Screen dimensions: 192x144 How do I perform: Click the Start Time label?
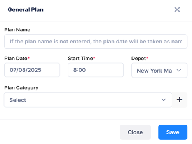click(80, 59)
